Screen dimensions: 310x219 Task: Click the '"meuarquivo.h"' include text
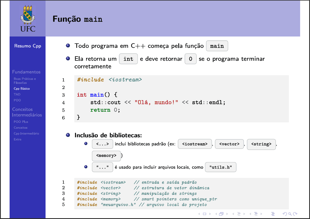118,205
